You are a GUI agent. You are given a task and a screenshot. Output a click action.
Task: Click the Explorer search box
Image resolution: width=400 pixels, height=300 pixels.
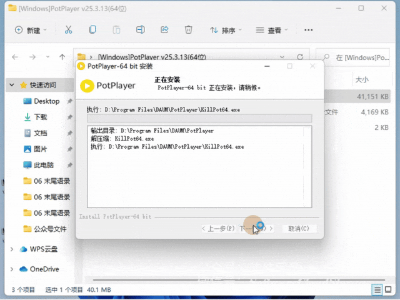[x=353, y=57]
